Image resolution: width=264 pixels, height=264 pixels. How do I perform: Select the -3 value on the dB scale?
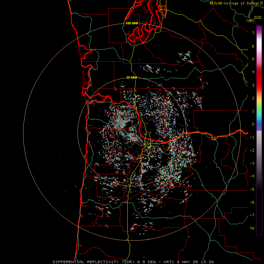252,163
